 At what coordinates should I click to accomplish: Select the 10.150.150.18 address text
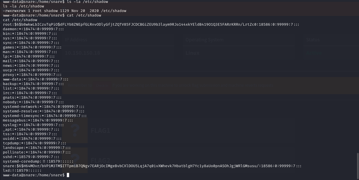coord(82,53)
